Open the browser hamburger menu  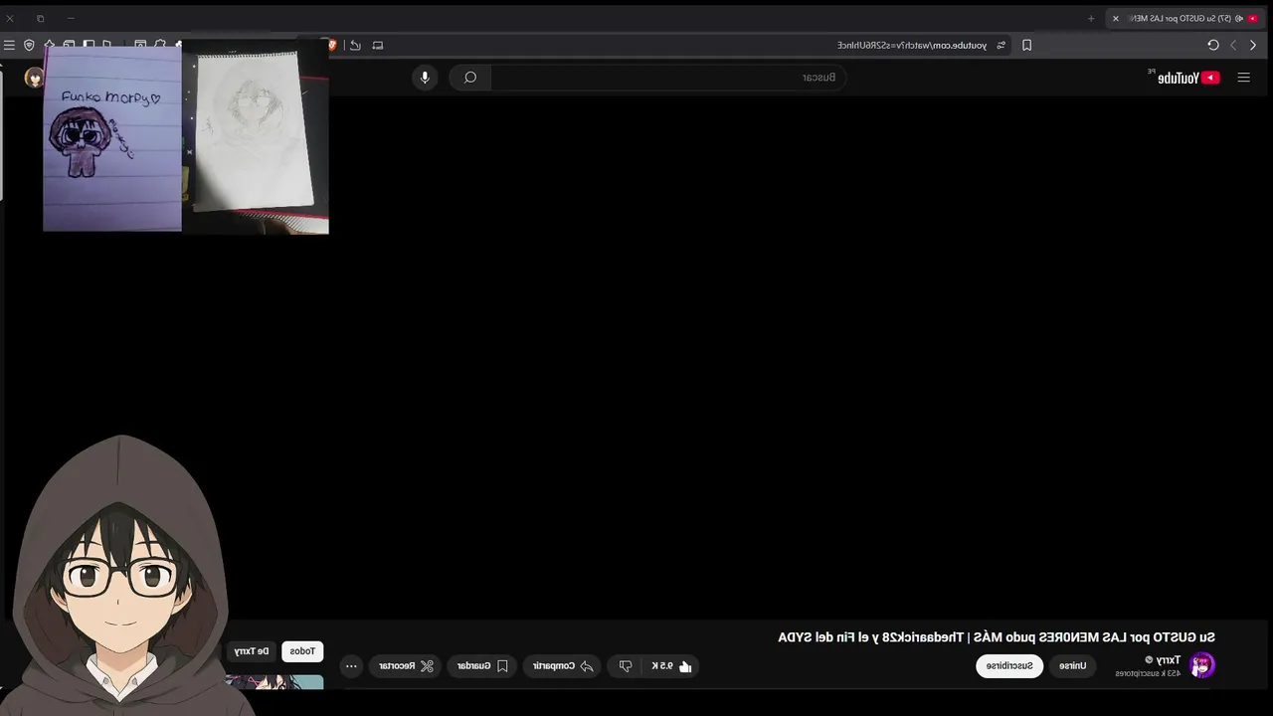pos(9,45)
